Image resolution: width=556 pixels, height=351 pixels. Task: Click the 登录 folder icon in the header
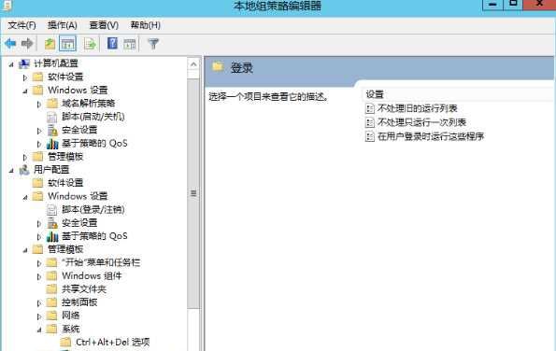click(x=218, y=66)
